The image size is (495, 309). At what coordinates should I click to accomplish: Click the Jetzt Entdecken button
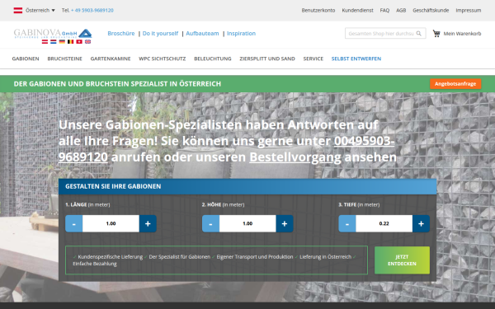pyautogui.click(x=402, y=260)
